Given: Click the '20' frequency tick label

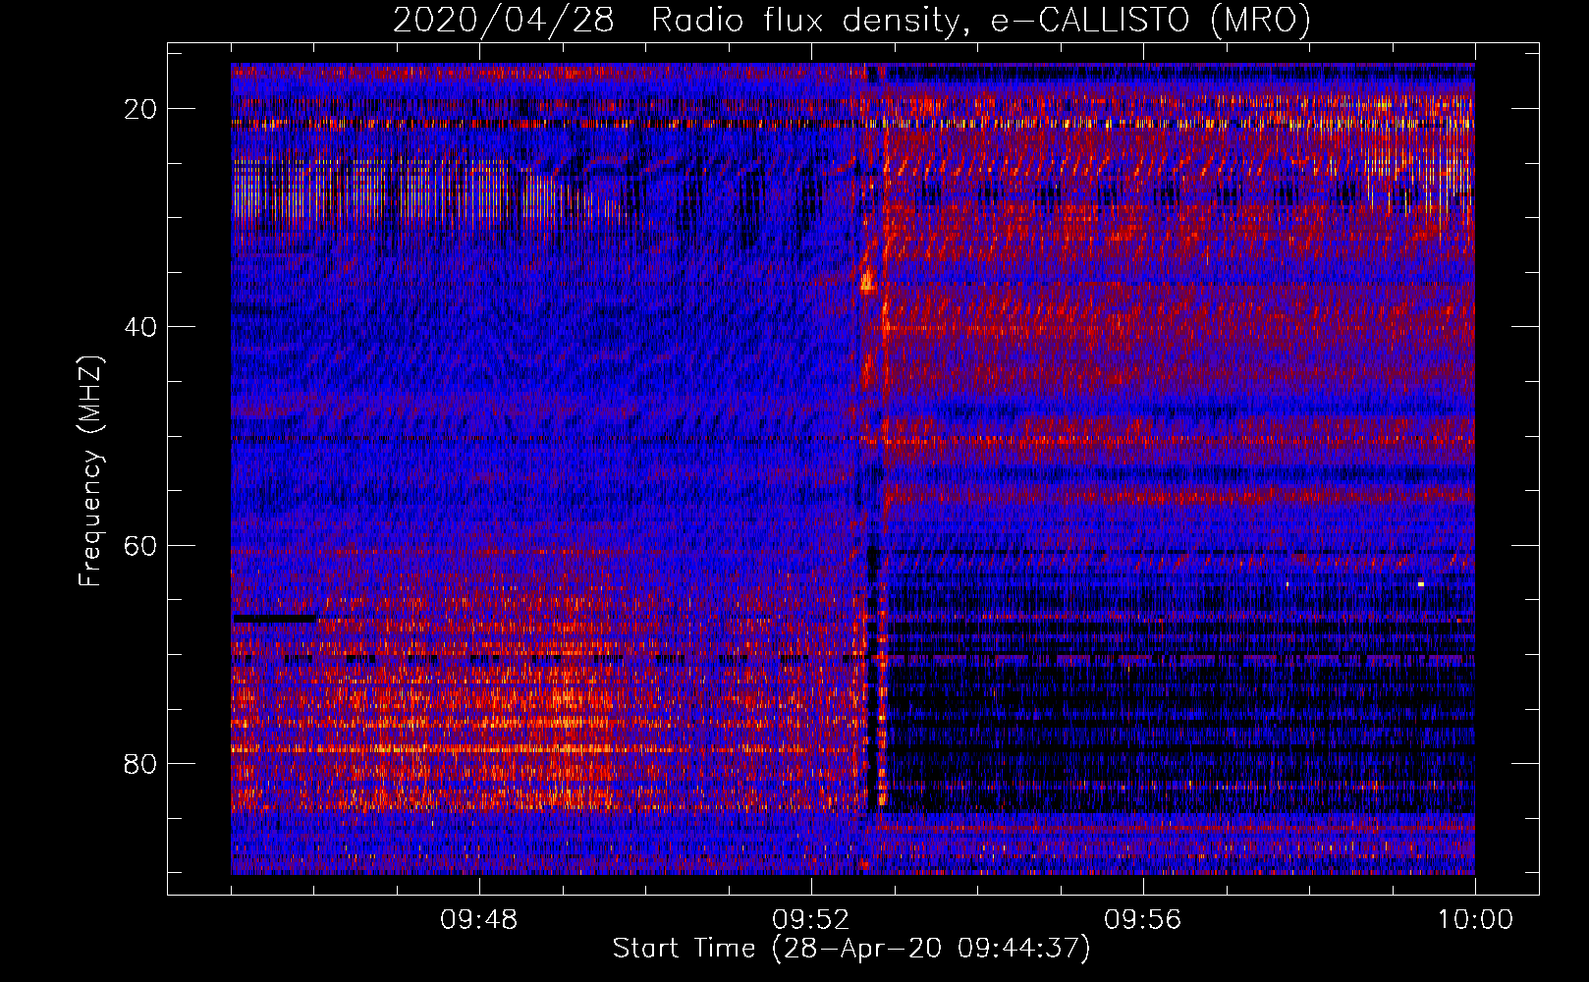Looking at the screenshot, I should tap(140, 109).
